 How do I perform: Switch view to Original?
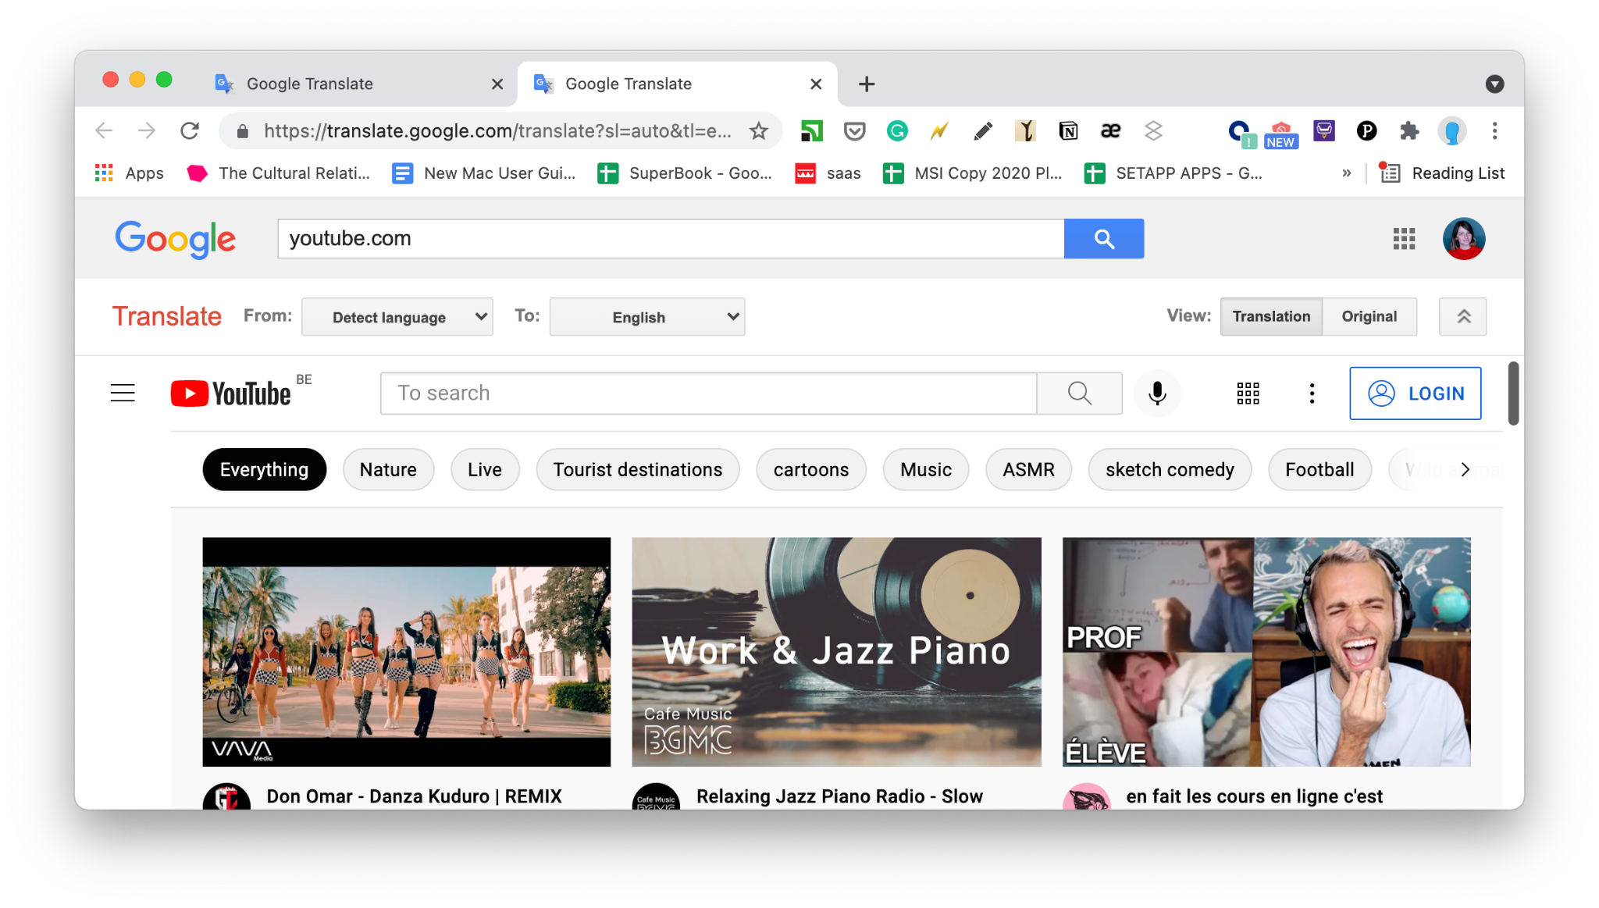(x=1369, y=316)
